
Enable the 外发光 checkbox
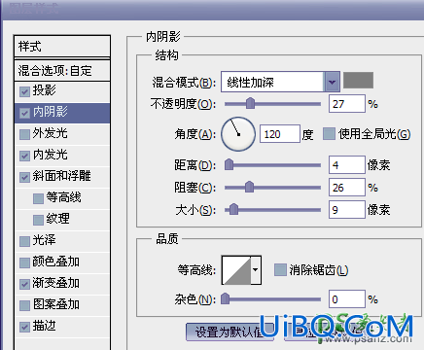(x=24, y=134)
